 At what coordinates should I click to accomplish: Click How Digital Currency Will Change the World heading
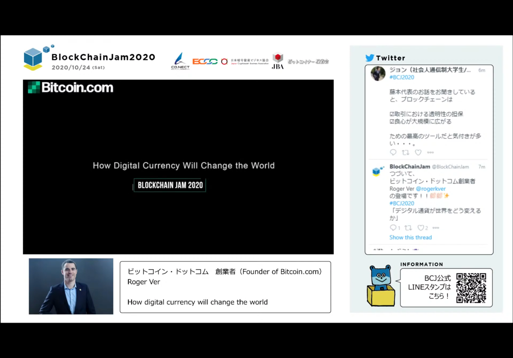[184, 165]
